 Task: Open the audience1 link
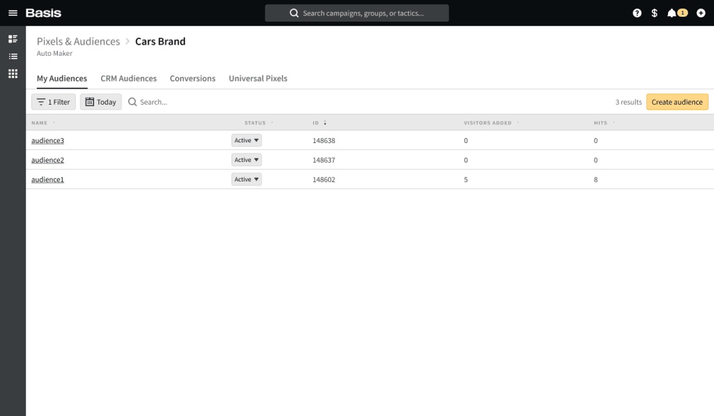47,179
